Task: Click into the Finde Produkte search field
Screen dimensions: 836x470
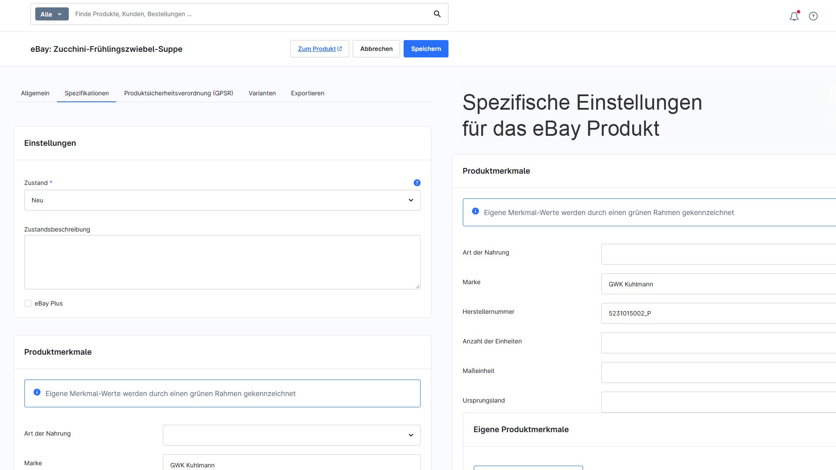Action: pos(250,14)
